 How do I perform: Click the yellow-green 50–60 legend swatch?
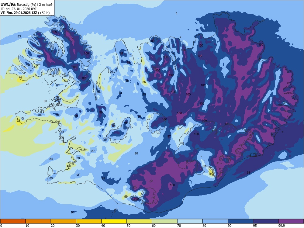tap(140, 221)
